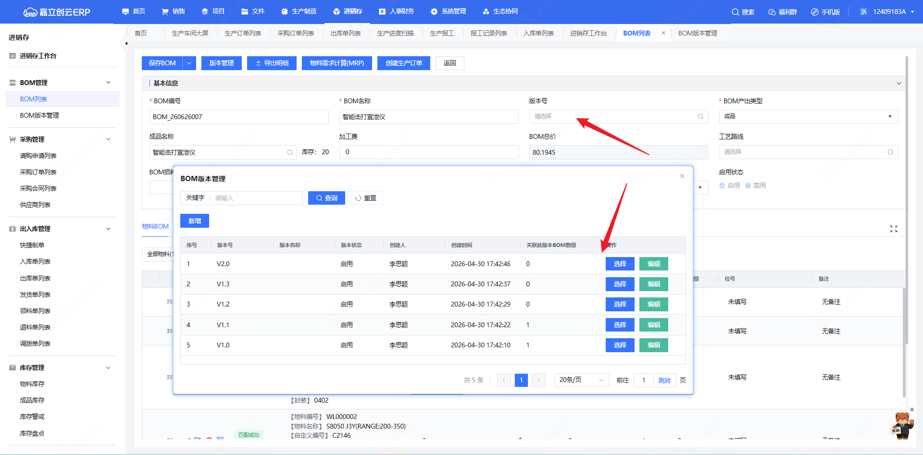Viewport: 923px width, 455px height.
Task: Select page 1 in the dialog pagination
Action: click(x=521, y=380)
